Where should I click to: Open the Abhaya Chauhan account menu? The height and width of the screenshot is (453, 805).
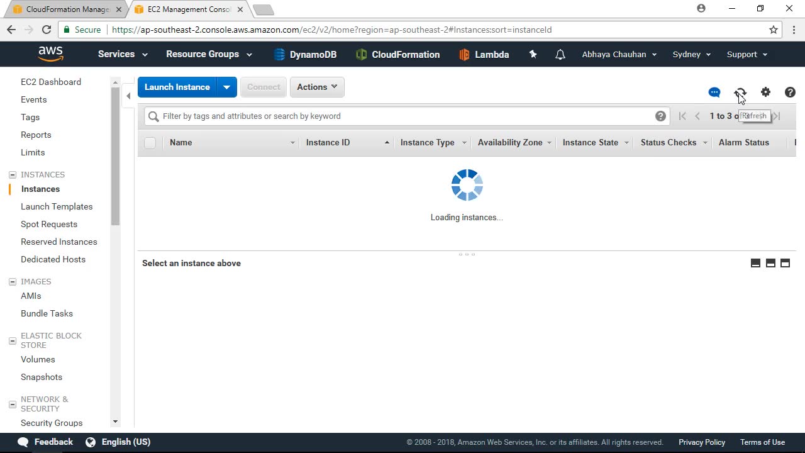coord(619,55)
